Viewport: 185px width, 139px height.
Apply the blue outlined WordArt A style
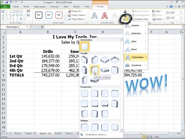coord(94,16)
